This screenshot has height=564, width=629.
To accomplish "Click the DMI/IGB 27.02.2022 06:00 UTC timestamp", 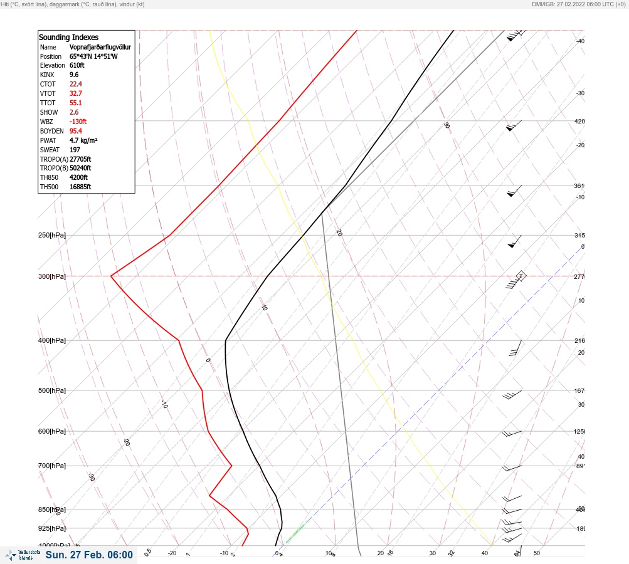I will [579, 4].
